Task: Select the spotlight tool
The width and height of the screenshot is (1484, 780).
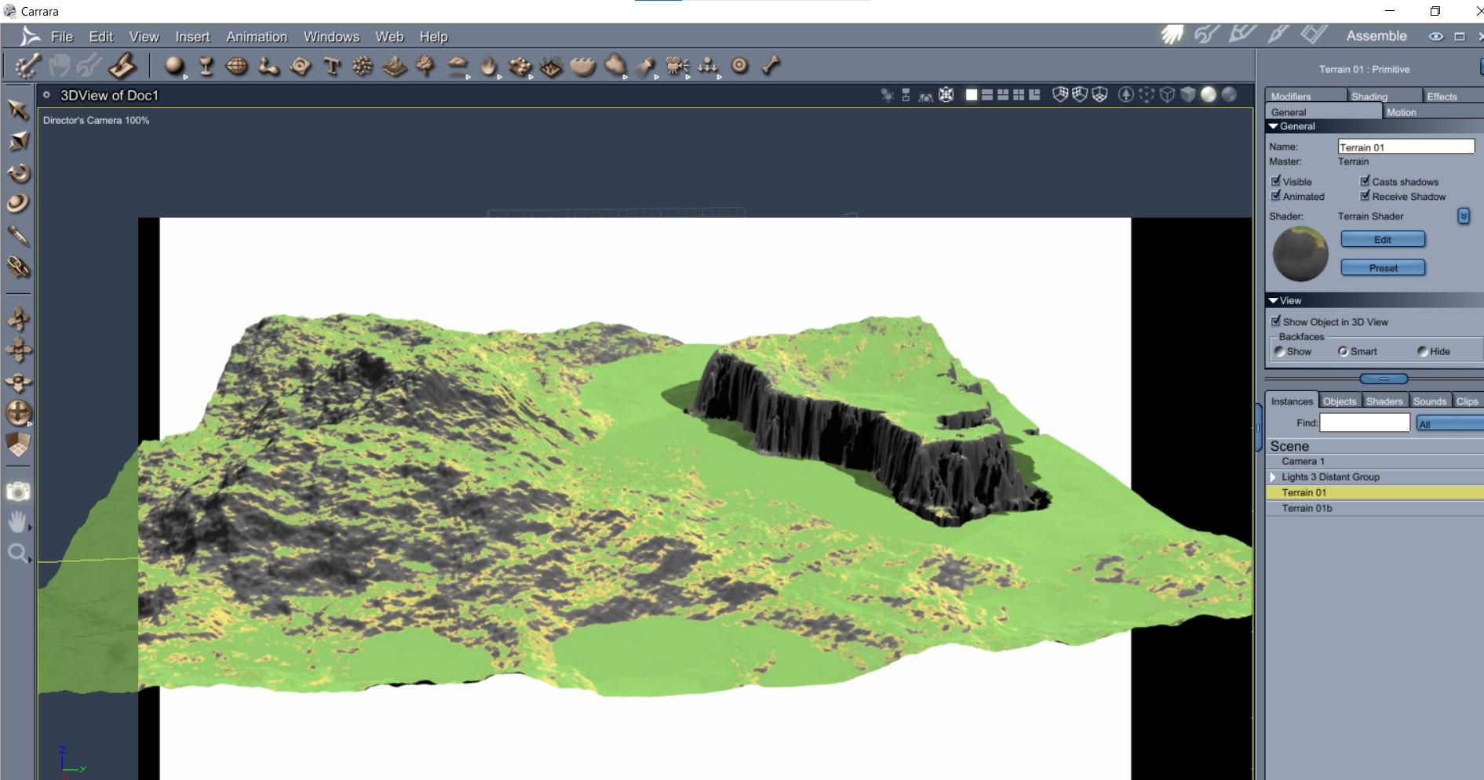Action: 645,66
